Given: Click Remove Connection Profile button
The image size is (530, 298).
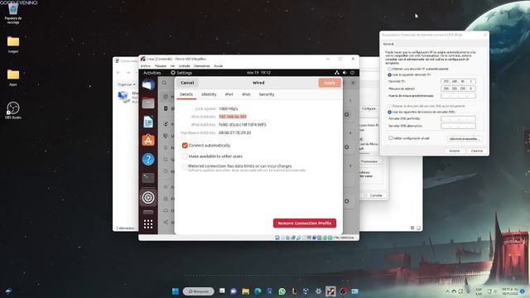Looking at the screenshot, I should [305, 223].
